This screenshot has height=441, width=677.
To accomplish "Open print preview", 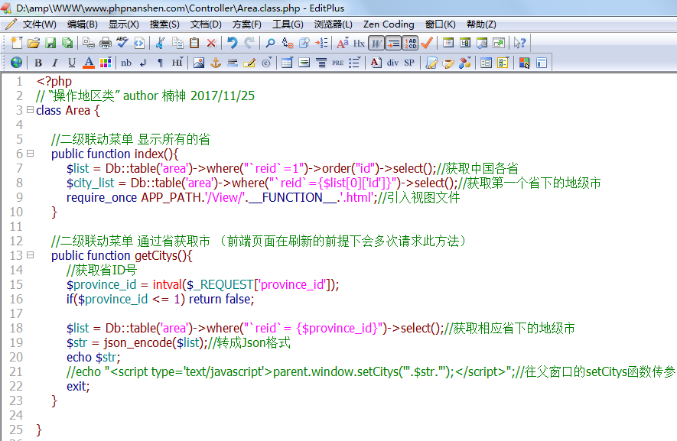I will click(x=89, y=43).
